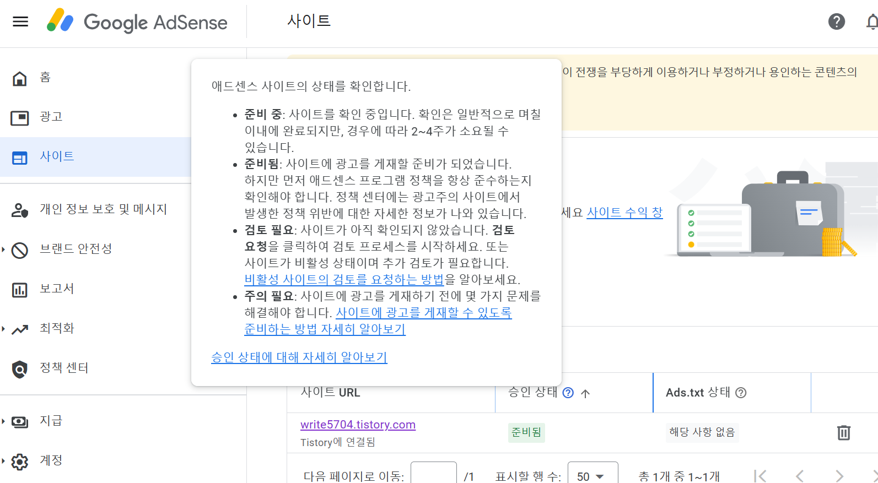Open the 사이트 수익 창 link

[x=624, y=212]
